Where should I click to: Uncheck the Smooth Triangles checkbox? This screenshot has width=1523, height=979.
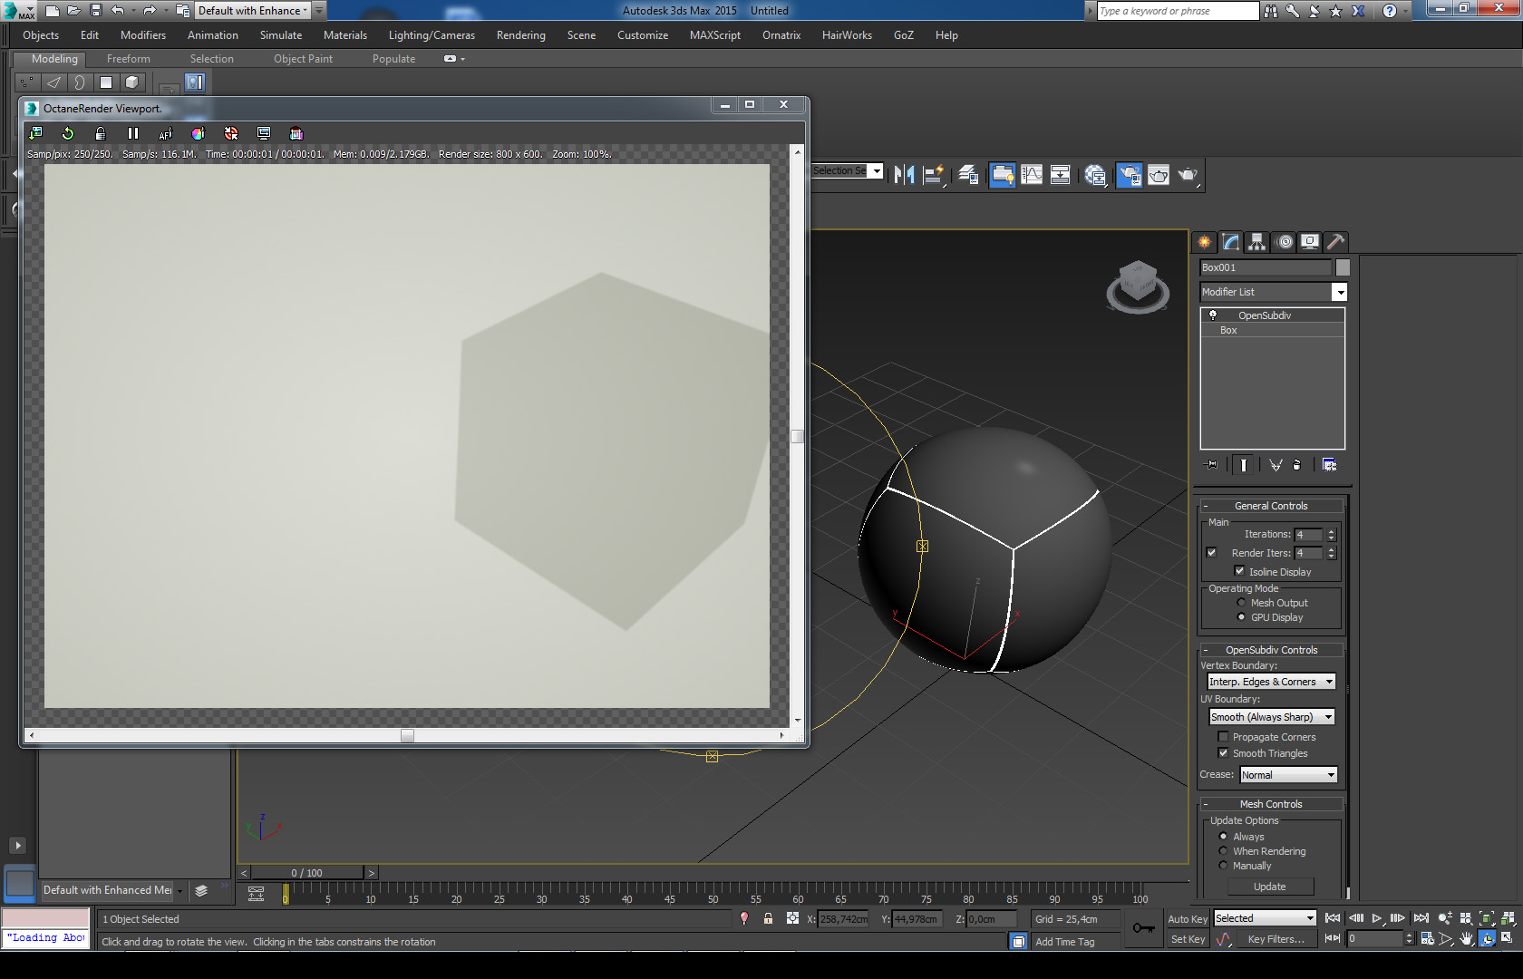coord(1223,753)
